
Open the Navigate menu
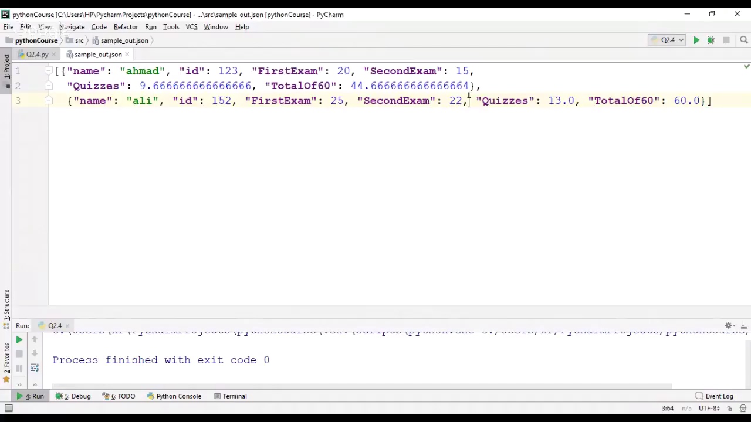(x=72, y=27)
